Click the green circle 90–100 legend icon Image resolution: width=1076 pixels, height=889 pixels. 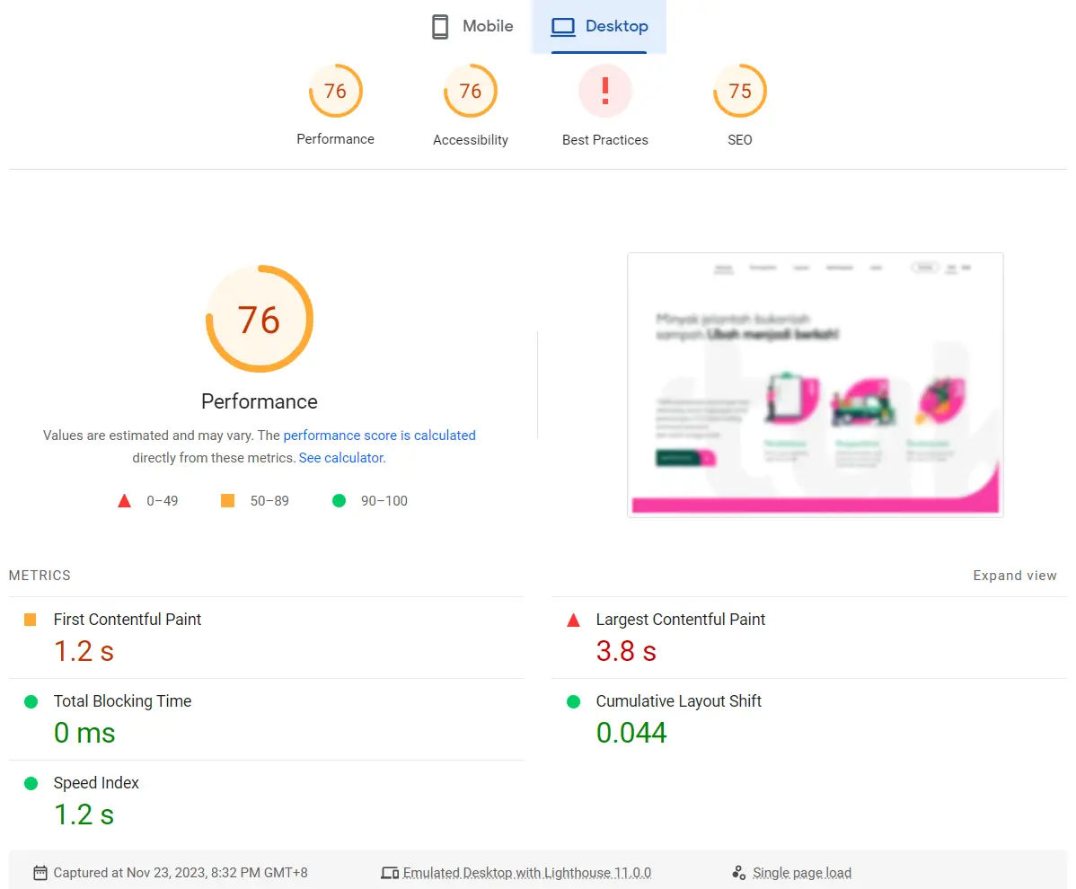(x=339, y=501)
